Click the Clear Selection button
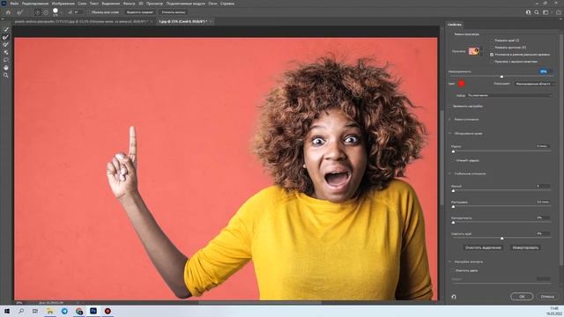Viewport: 564px width, 317px height. pos(483,247)
